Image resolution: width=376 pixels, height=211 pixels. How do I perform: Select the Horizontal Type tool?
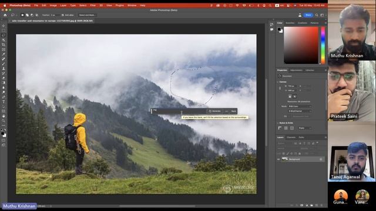(x=4, y=101)
